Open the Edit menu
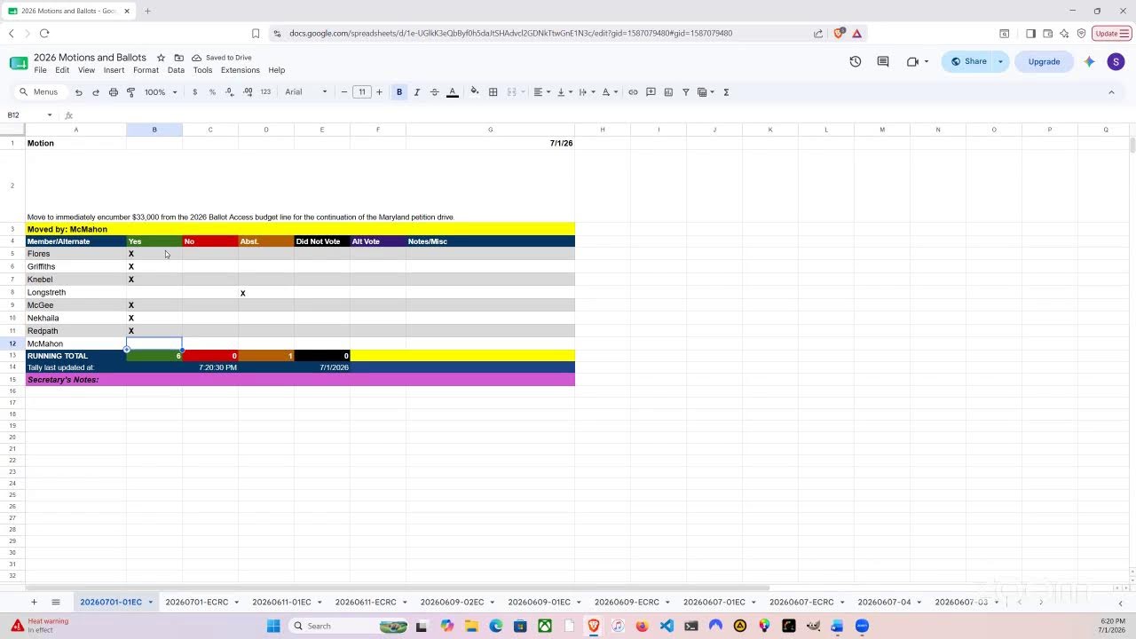Screen dimensions: 1136x639 [x=62, y=70]
